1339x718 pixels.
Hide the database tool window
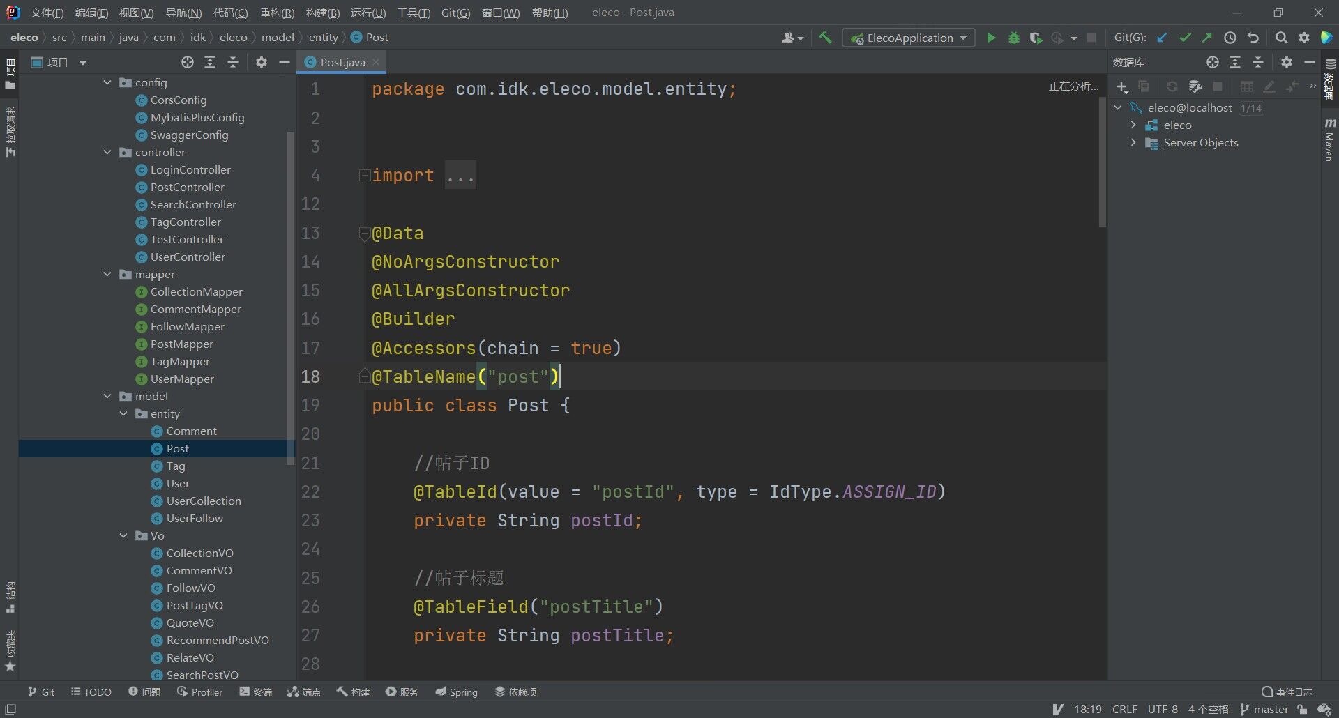coord(1309,62)
